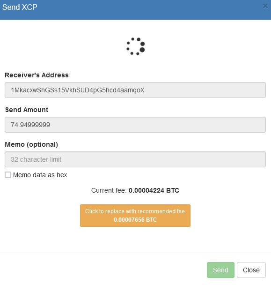Click the "Send XCP" dialog title

tap(20, 7)
